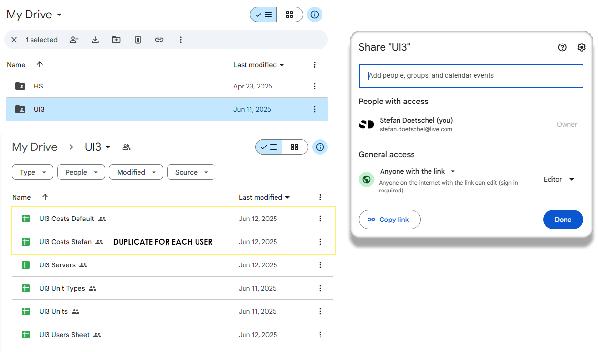Open the UI3 breadcrumb dropdown

pos(98,147)
